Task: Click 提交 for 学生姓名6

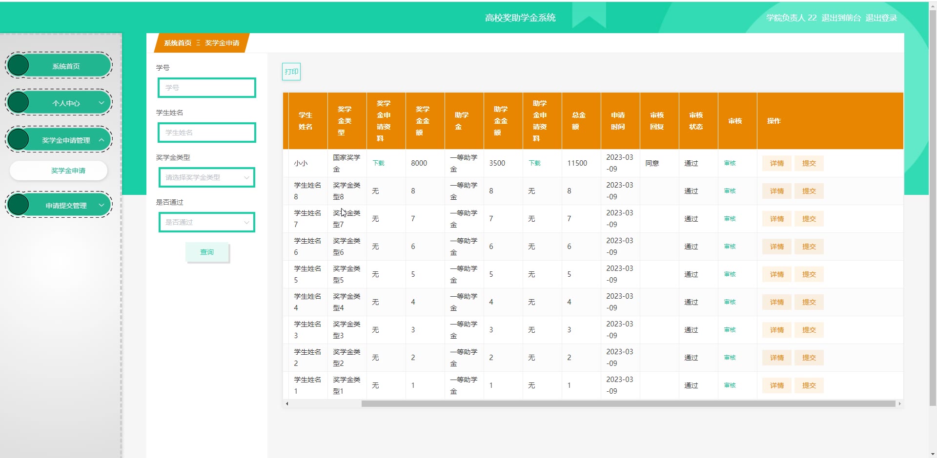Action: click(x=809, y=247)
